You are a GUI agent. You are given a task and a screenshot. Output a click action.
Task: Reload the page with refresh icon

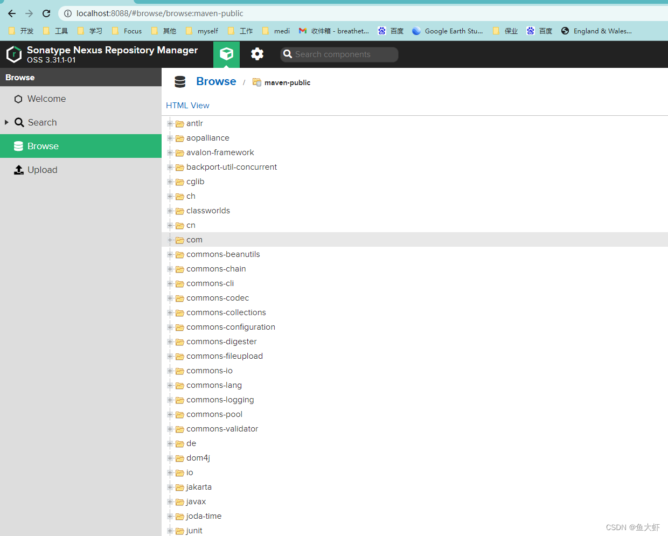46,13
